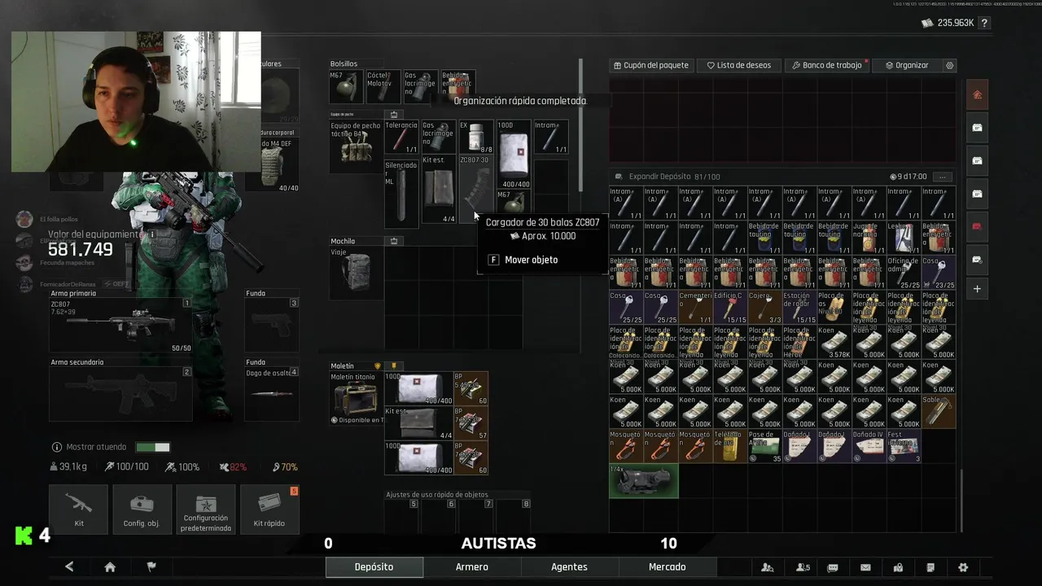Viewport: 1042px width, 586px height.
Task: Open the notes list icon in bottom bar
Action: (930, 567)
